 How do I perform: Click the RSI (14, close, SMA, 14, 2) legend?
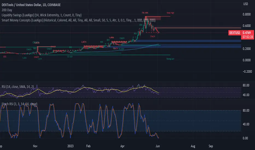(18, 87)
